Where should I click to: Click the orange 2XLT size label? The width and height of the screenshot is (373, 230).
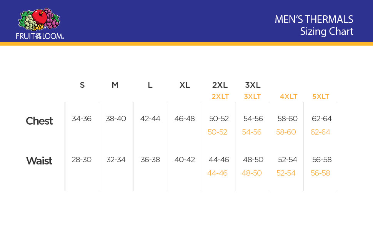point(220,97)
